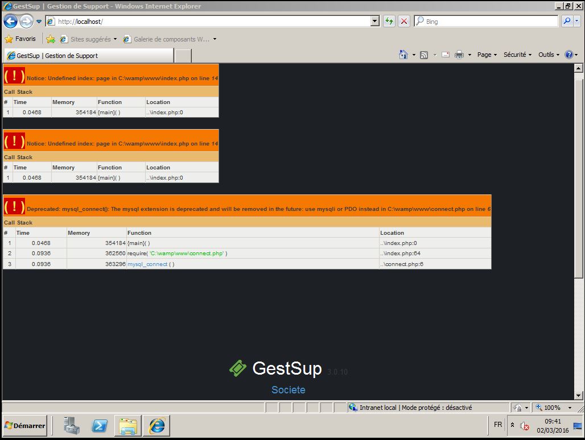Click the GestSup green ticket logo

tap(238, 368)
